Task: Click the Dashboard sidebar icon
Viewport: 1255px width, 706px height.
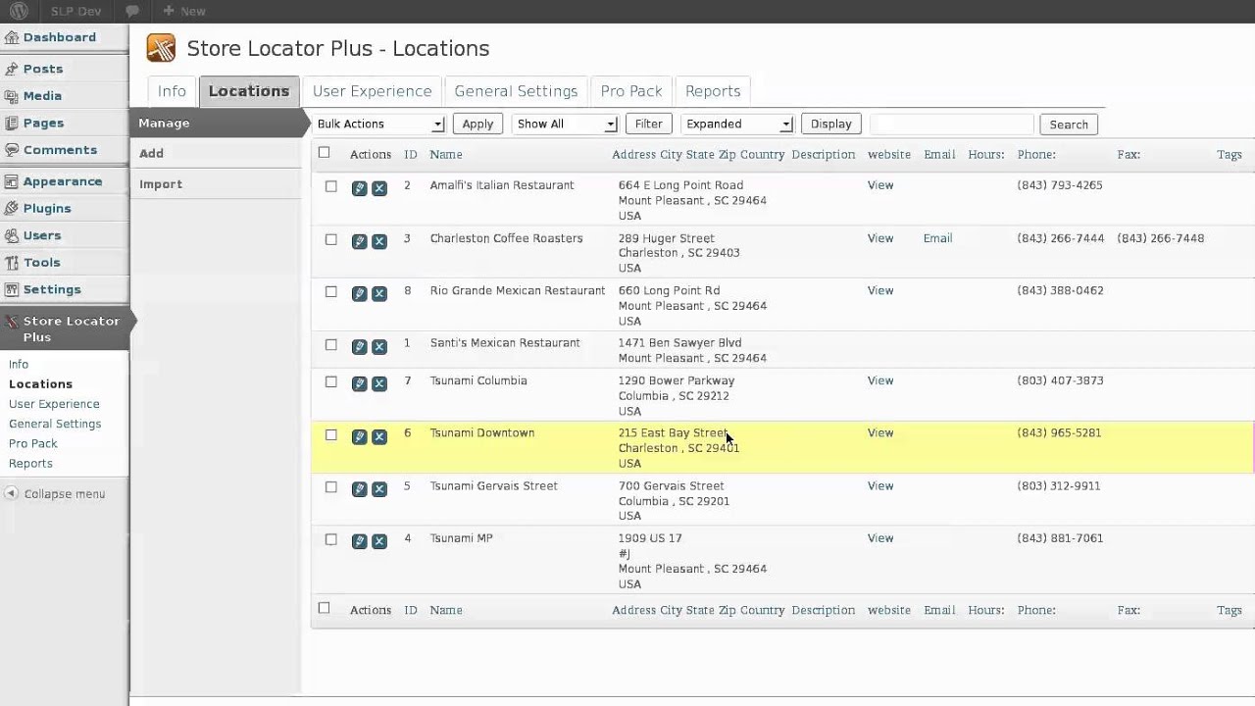Action: pyautogui.click(x=12, y=37)
